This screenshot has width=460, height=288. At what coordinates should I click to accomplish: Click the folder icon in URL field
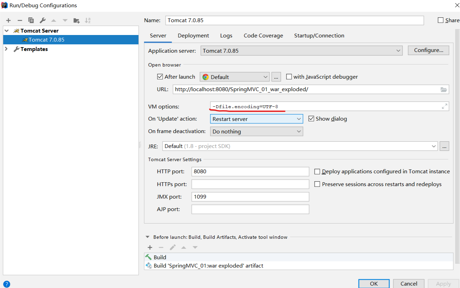444,89
